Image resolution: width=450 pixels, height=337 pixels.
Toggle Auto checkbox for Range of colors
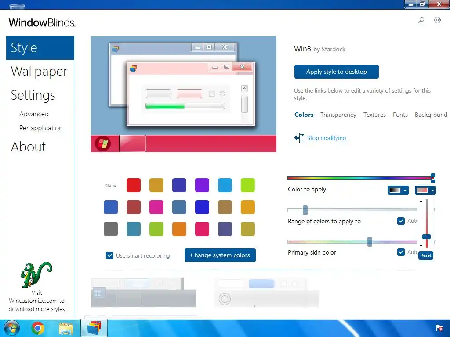click(x=401, y=221)
